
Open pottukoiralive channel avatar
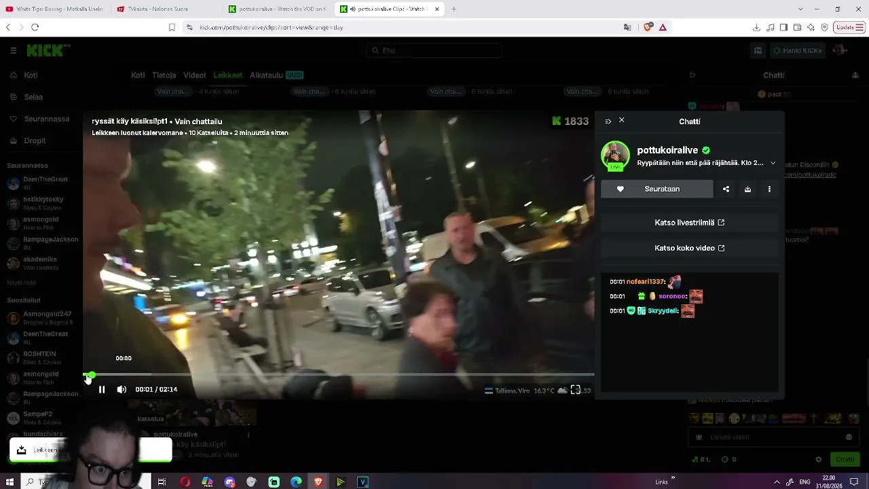[615, 156]
